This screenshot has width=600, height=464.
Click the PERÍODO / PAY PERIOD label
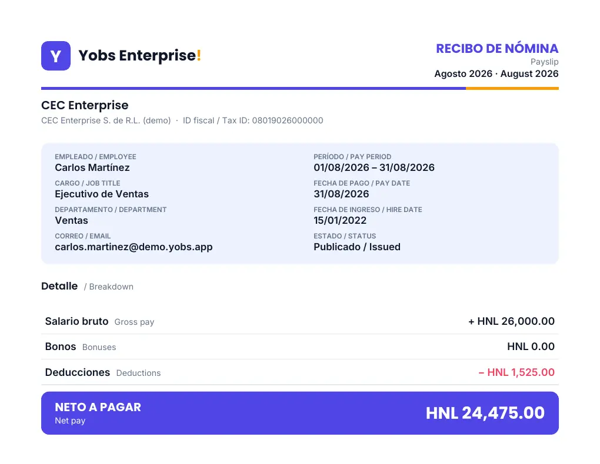[352, 157]
